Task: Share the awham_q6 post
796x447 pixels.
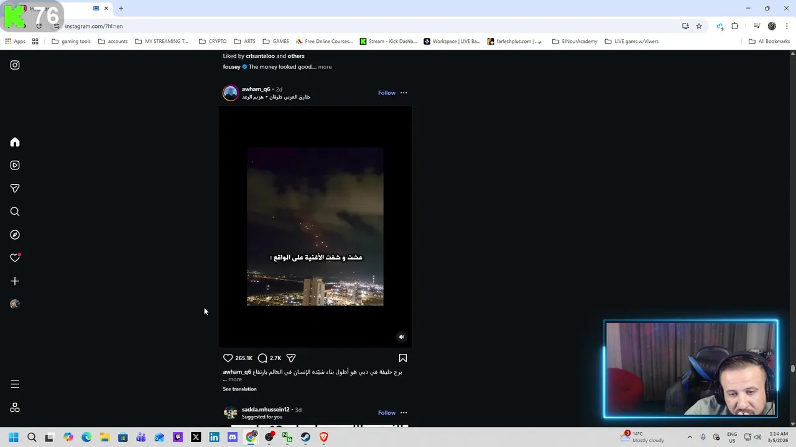Action: coord(291,358)
